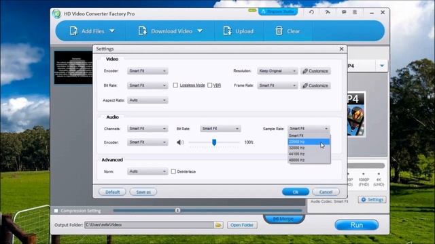Open the audio Encoder dropdown
The image size is (435, 244).
coord(147,142)
